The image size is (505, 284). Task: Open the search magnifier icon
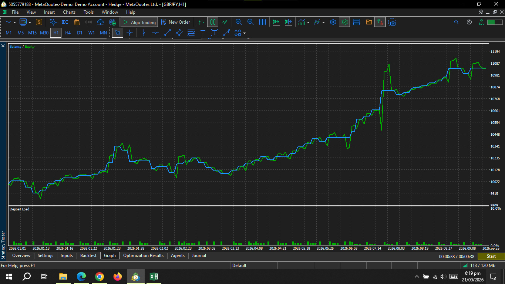click(456, 22)
